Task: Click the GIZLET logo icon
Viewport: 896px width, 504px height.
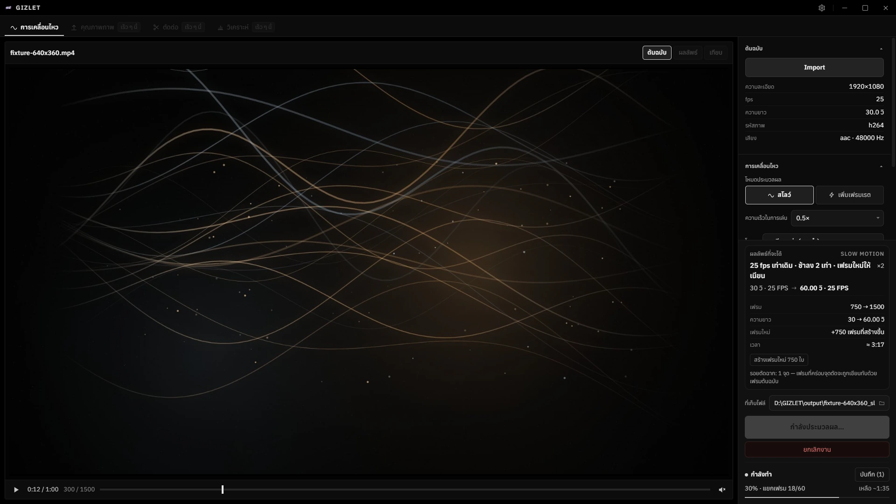Action: point(8,8)
